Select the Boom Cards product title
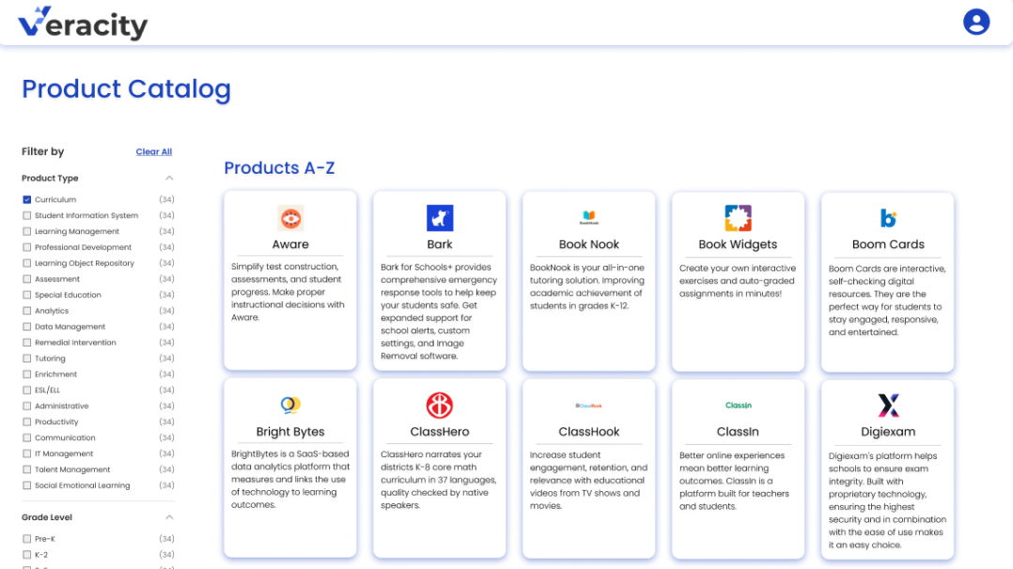 coord(888,244)
